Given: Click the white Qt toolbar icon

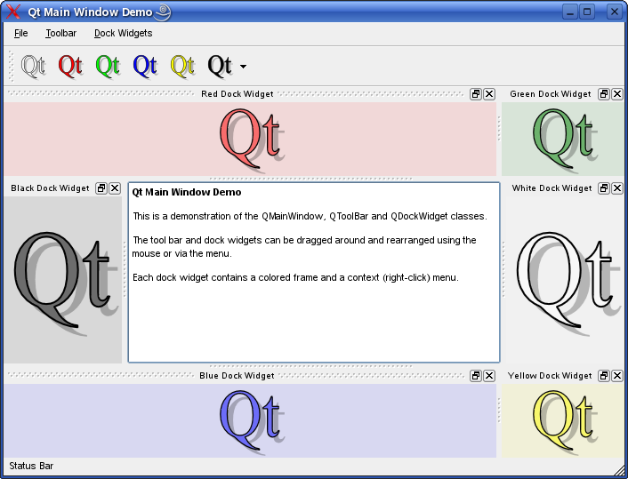Looking at the screenshot, I should tap(33, 66).
